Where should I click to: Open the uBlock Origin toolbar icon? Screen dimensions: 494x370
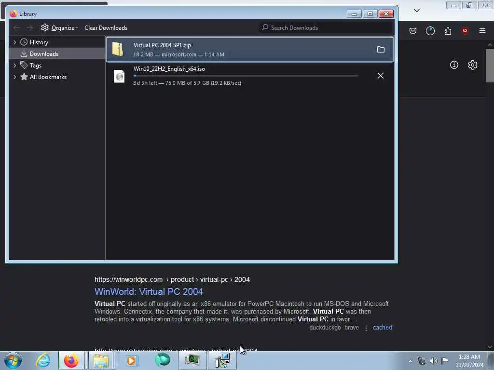point(465,31)
